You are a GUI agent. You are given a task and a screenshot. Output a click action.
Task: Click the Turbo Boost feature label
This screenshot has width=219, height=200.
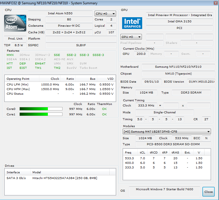(88, 68)
